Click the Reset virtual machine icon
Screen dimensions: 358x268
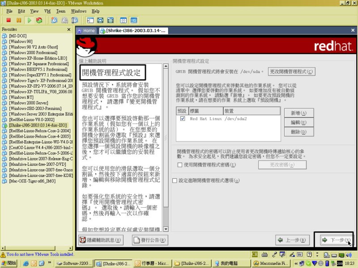(39, 20)
